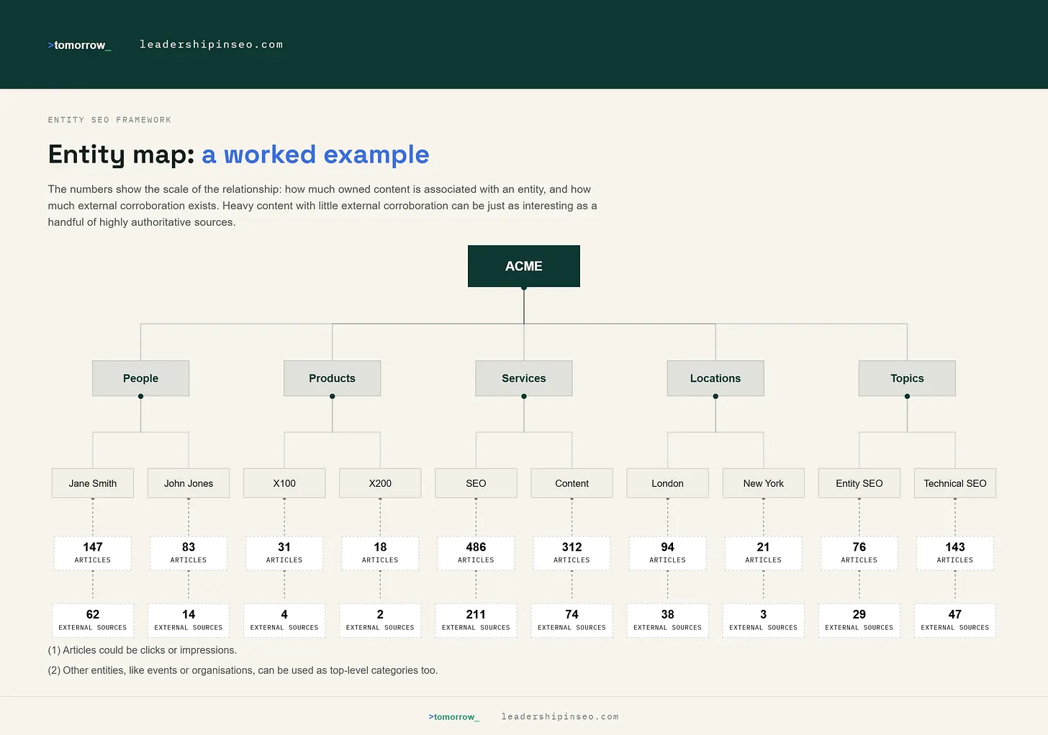This screenshot has height=735, width=1048.
Task: Click the 486 Articles box
Action: [476, 553]
